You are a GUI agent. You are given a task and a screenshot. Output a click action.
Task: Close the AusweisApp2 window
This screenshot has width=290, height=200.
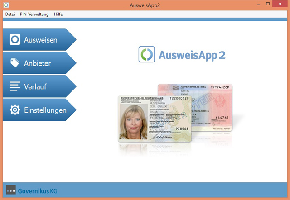point(280,4)
